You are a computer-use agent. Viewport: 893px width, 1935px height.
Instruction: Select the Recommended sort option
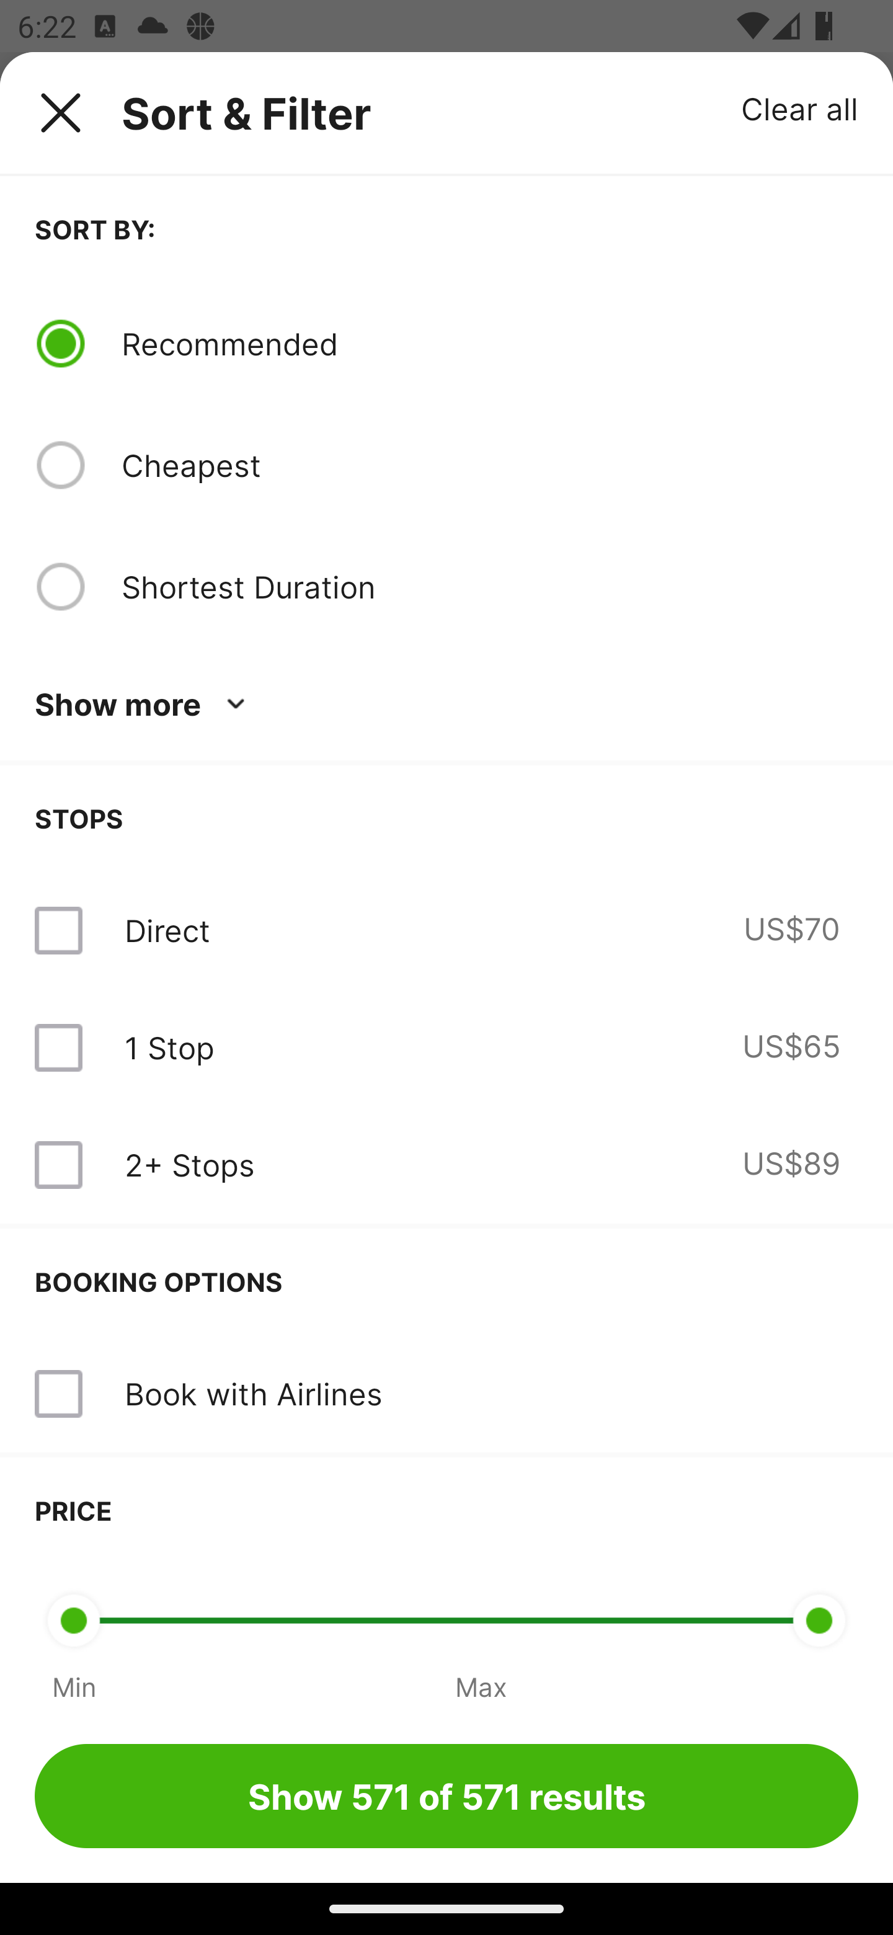pyautogui.click(x=60, y=344)
